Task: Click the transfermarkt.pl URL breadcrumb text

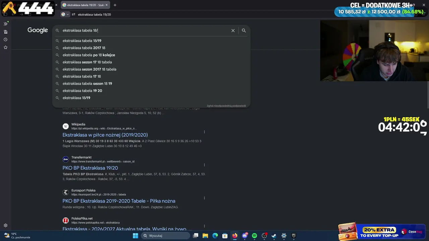Action: pyautogui.click(x=103, y=162)
